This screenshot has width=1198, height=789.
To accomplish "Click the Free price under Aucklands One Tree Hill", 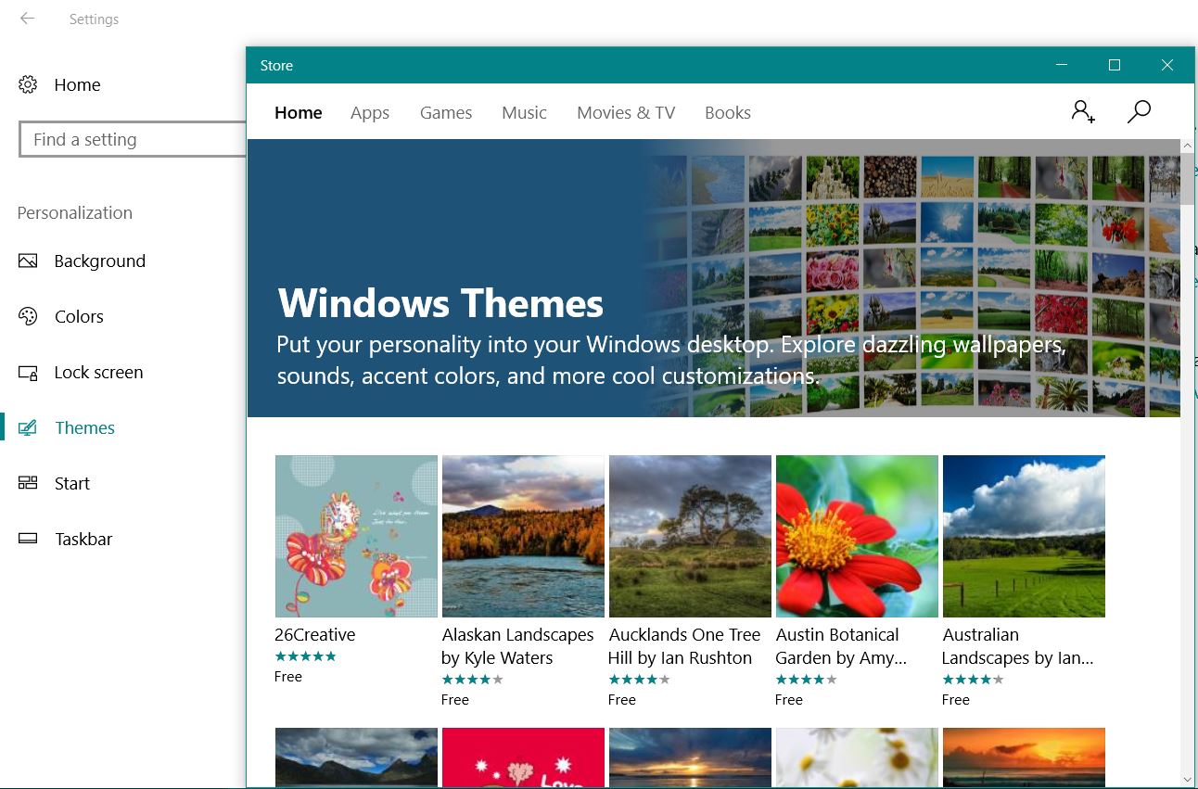I will pos(622,700).
